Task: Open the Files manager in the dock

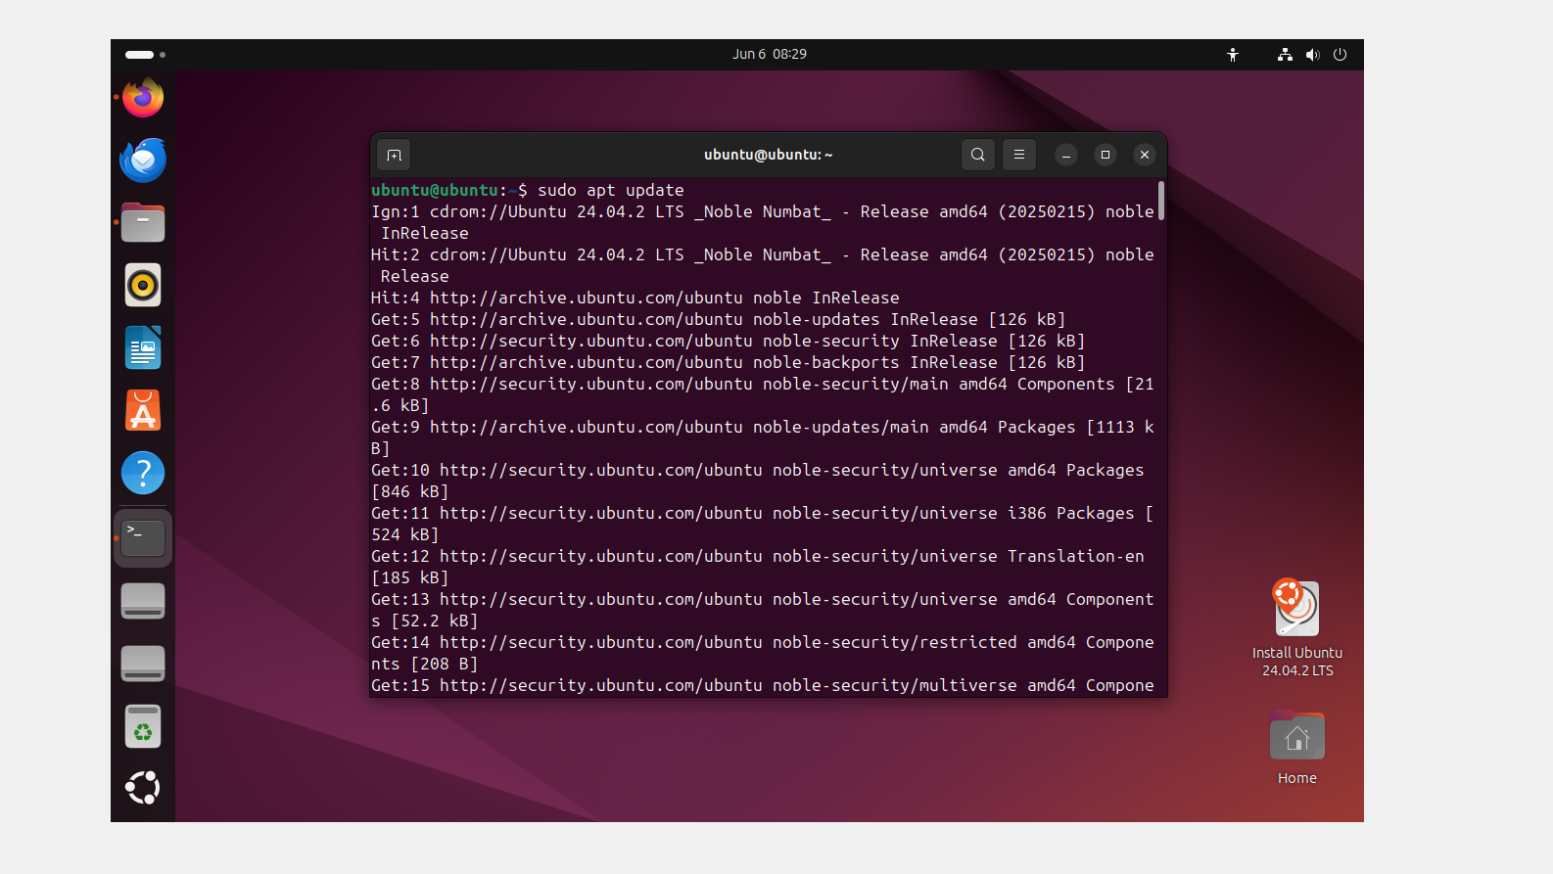Action: pyautogui.click(x=143, y=222)
